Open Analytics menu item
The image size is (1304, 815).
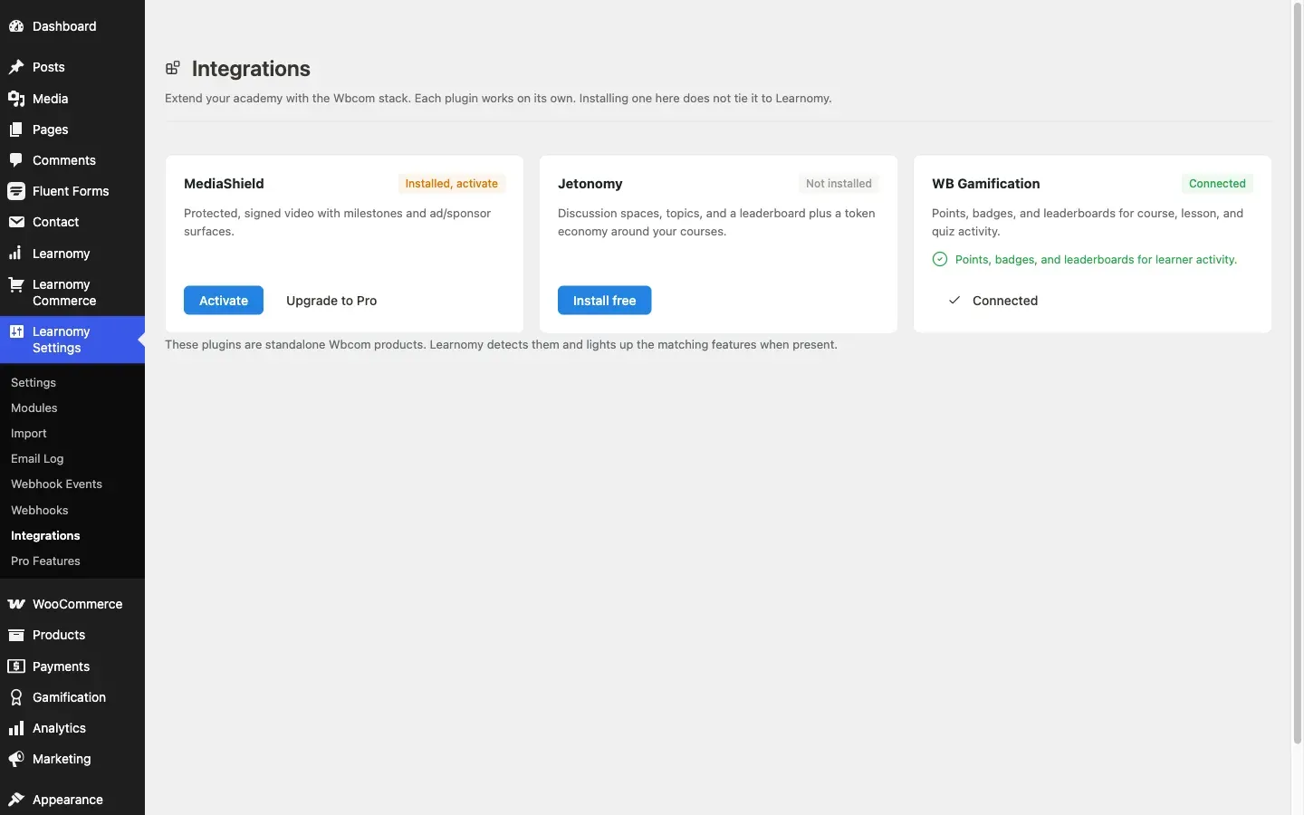point(72,728)
